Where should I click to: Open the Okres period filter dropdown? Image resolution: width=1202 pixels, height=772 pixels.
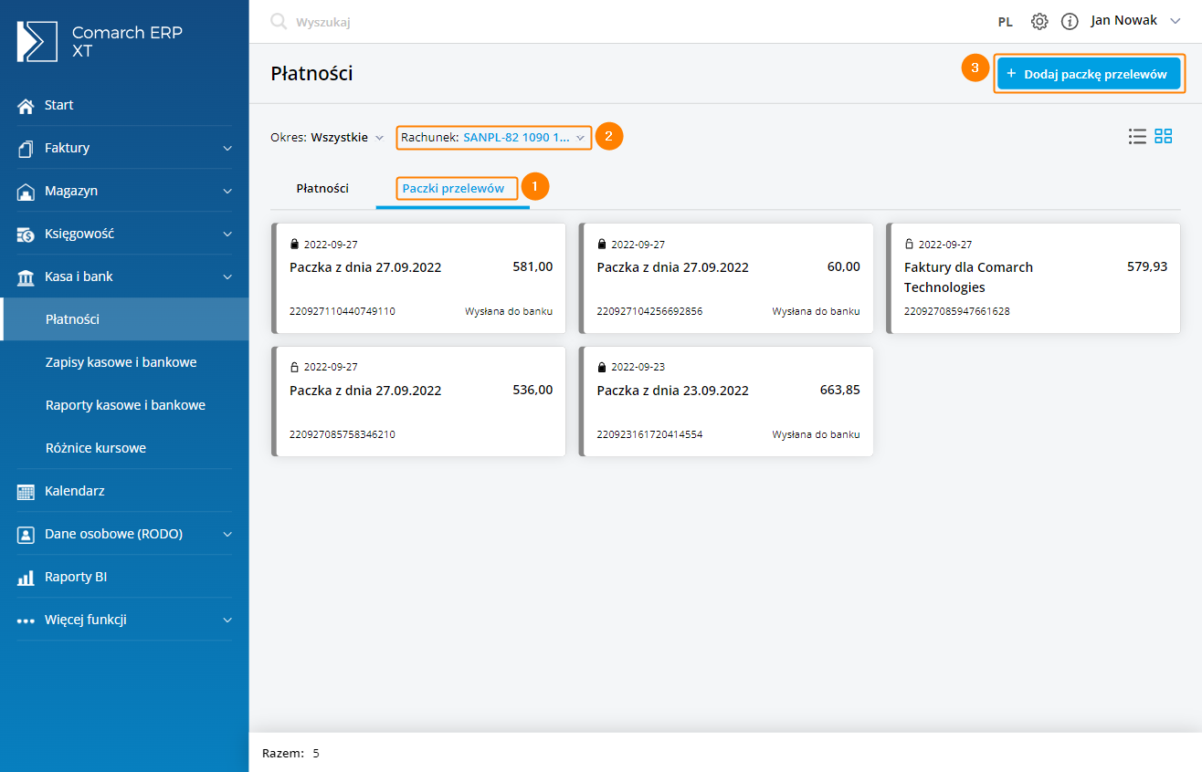click(327, 138)
